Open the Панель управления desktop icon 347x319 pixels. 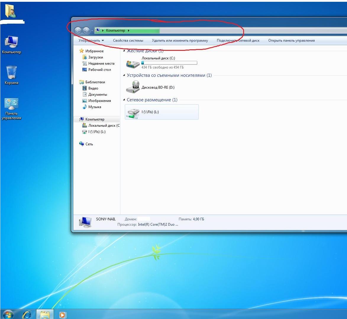(11, 104)
